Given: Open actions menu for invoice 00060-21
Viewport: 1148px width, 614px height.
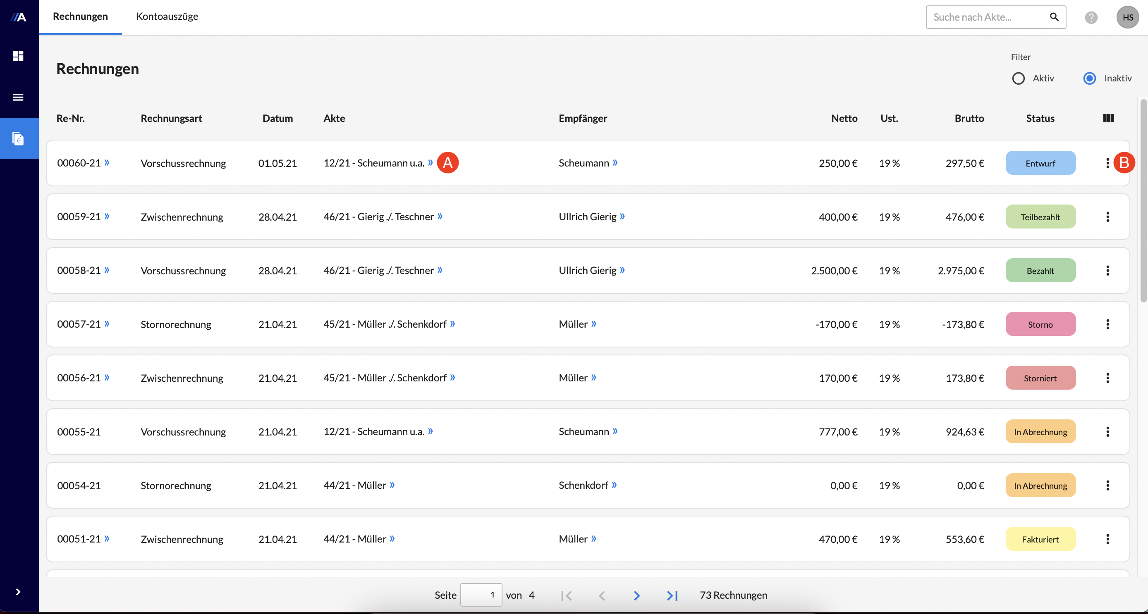Looking at the screenshot, I should [1107, 163].
